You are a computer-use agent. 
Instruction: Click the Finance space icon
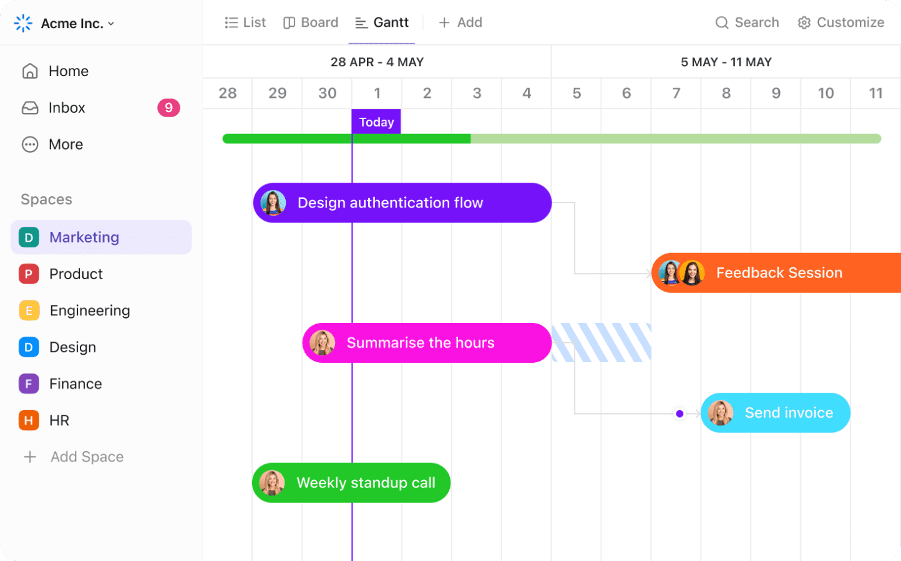pos(29,383)
